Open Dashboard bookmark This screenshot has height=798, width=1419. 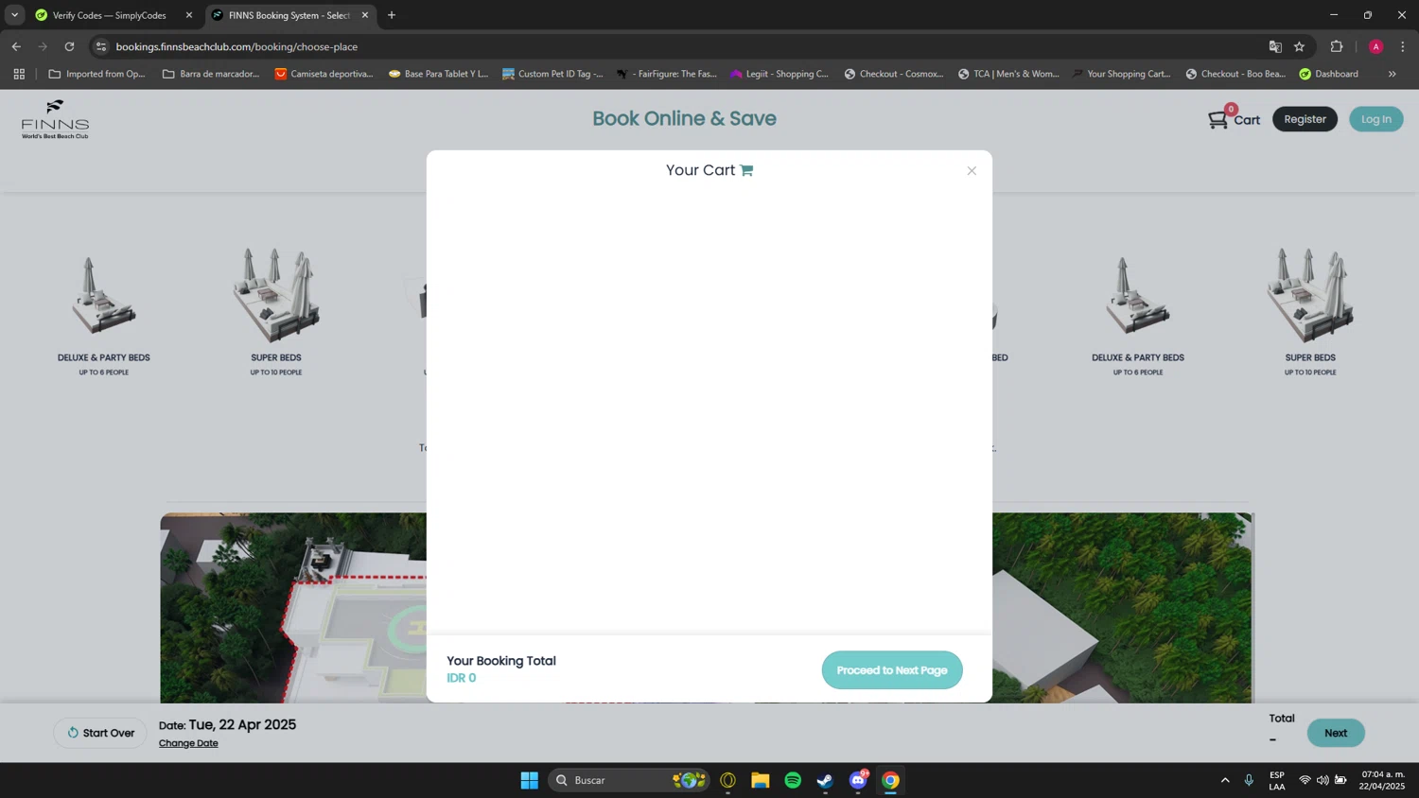pyautogui.click(x=1329, y=74)
